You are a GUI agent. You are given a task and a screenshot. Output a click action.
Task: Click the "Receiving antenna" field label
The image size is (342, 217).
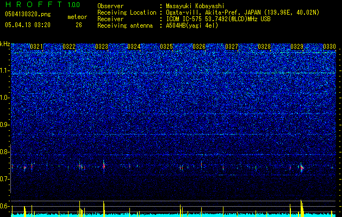click(x=125, y=25)
